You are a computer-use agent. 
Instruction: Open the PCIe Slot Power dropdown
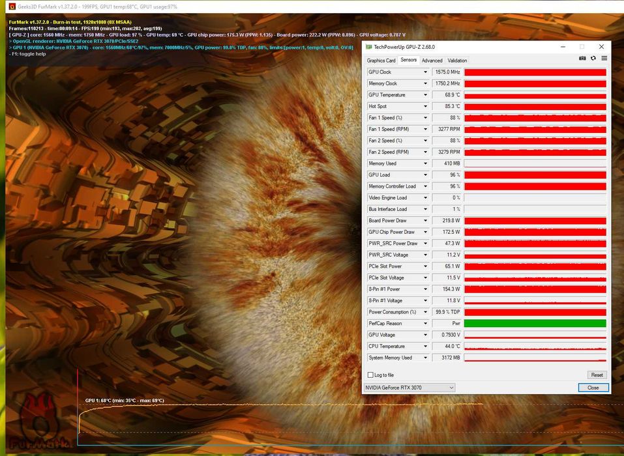pyautogui.click(x=425, y=266)
